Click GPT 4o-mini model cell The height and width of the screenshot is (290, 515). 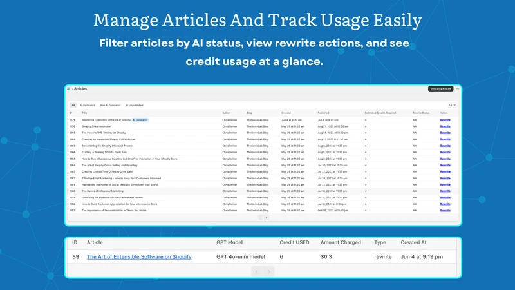coord(241,256)
